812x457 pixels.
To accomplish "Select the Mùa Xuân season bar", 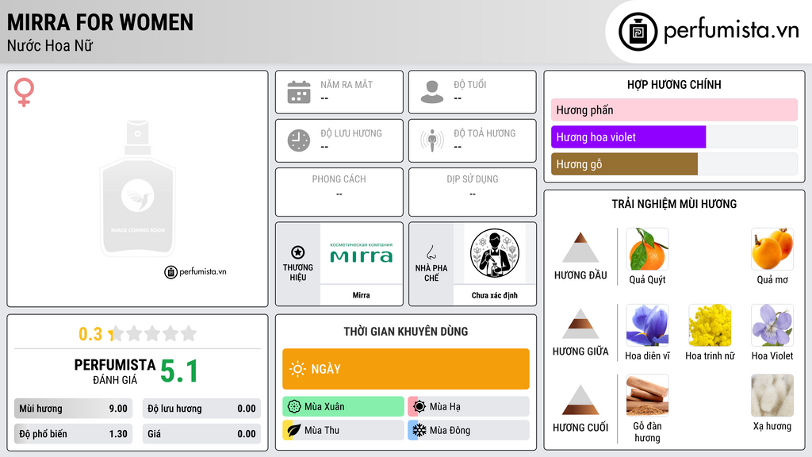I will (x=343, y=407).
